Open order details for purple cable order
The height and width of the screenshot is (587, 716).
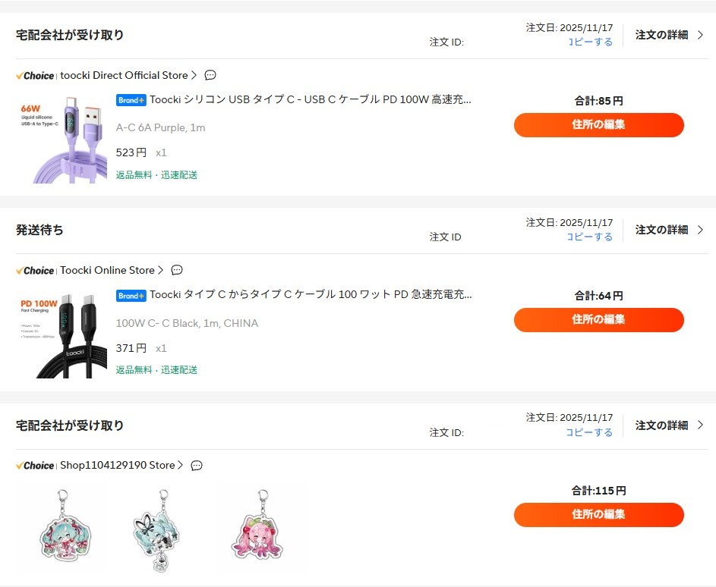pyautogui.click(x=669, y=34)
